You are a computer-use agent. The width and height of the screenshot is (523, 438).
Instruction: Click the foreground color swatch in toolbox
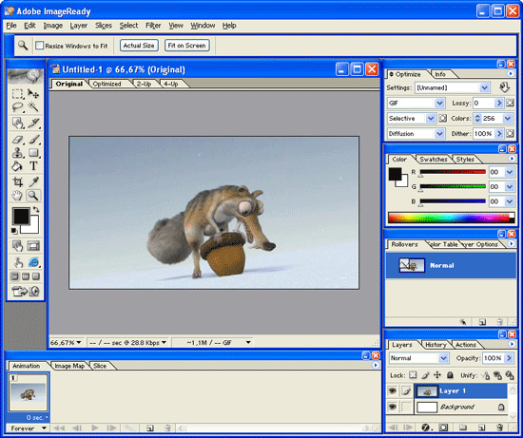[x=21, y=216]
